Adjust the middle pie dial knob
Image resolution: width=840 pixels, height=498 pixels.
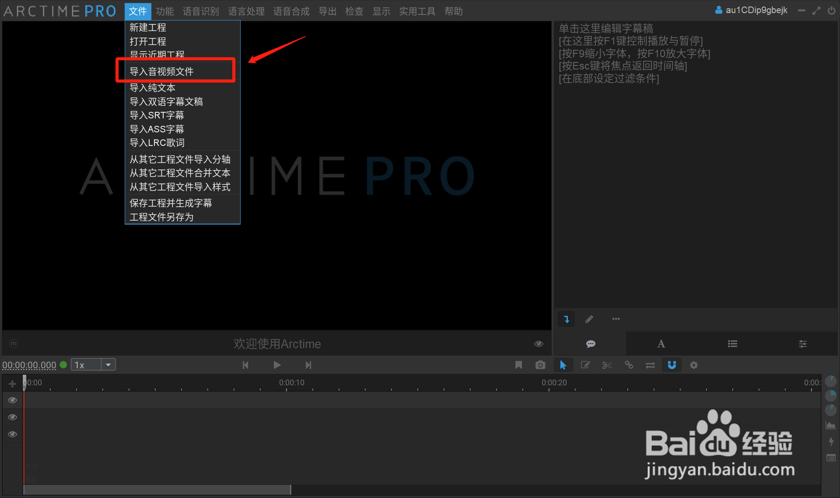tap(830, 396)
